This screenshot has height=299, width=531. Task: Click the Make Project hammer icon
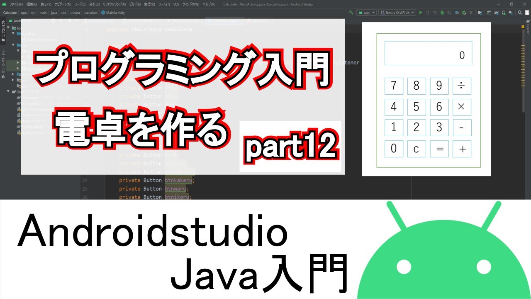351,12
